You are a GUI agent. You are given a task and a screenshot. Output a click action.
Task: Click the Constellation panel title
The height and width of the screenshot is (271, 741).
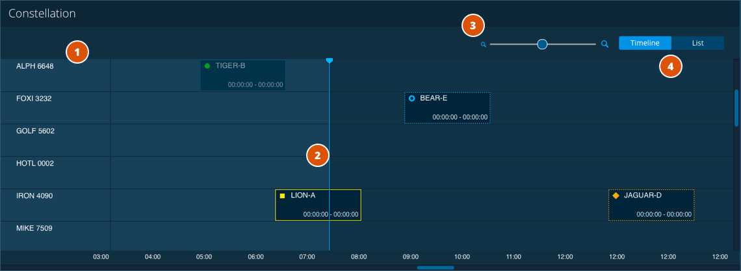pos(42,13)
